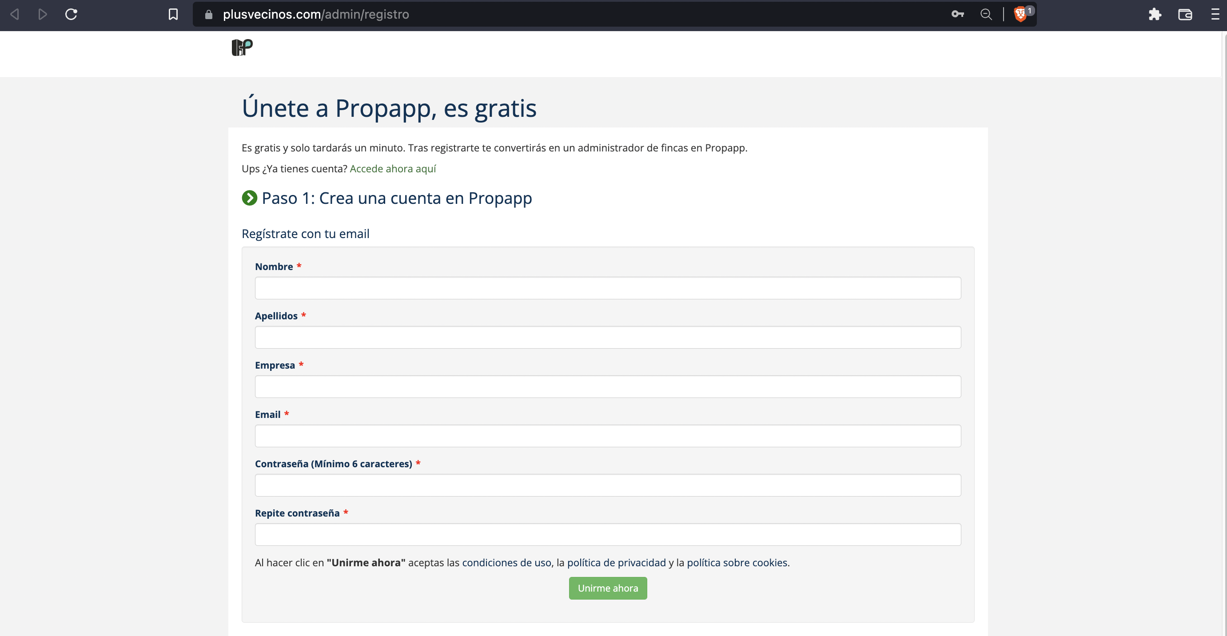The image size is (1227, 636).
Task: Click into the Email text field
Action: [x=608, y=436]
